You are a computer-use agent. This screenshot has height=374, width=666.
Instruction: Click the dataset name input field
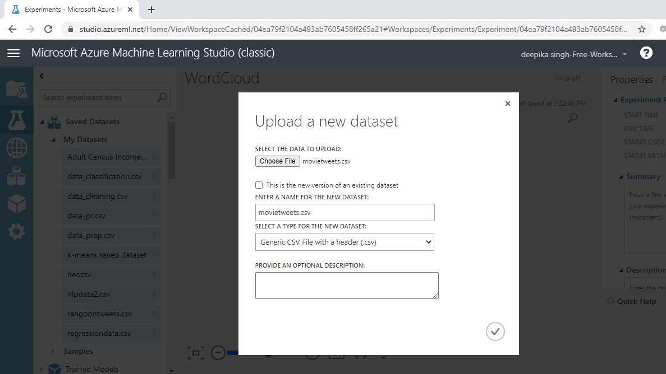tap(345, 212)
